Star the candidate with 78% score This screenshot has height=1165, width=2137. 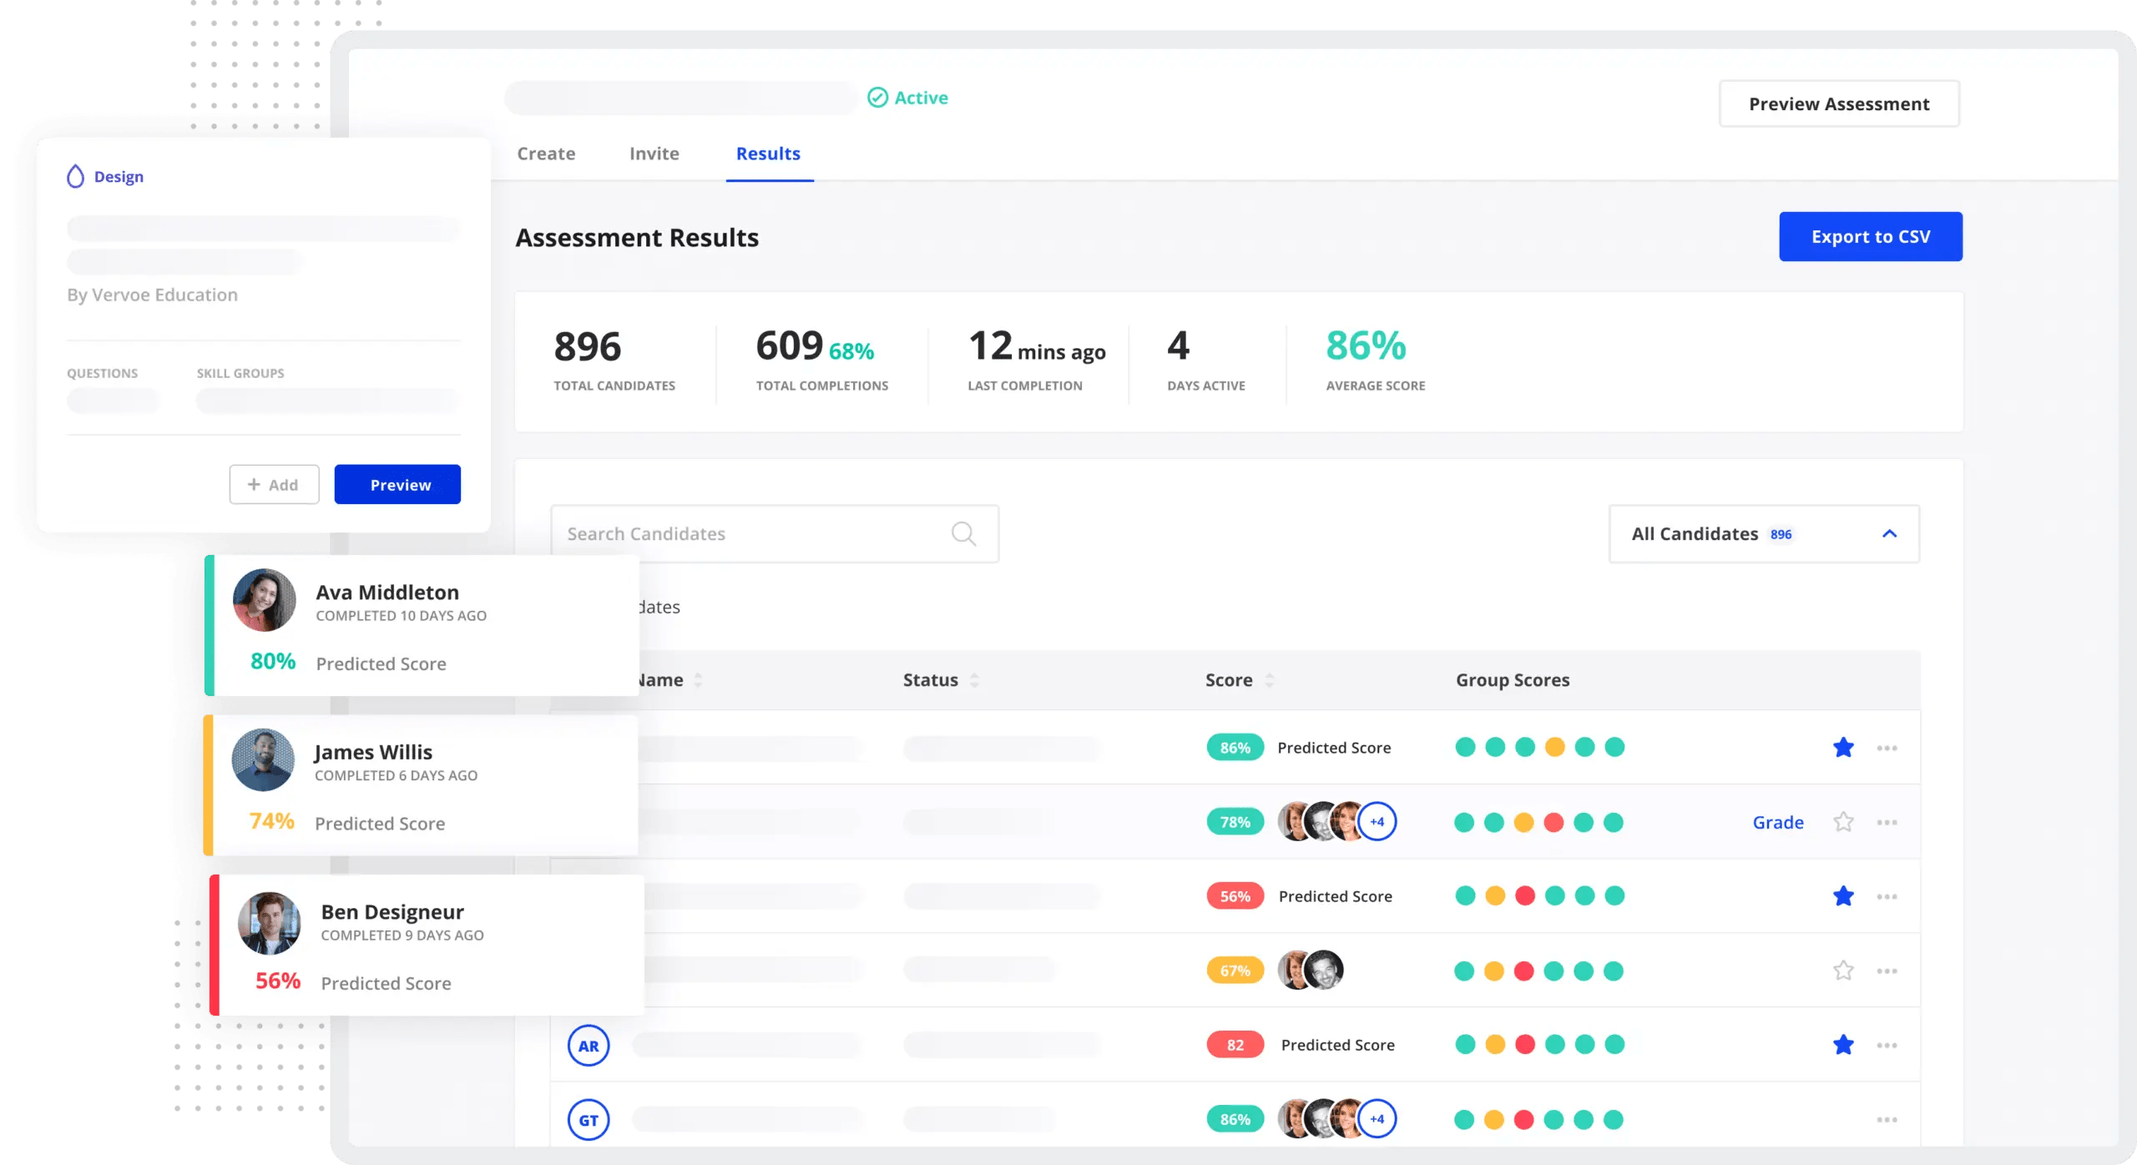click(x=1843, y=822)
